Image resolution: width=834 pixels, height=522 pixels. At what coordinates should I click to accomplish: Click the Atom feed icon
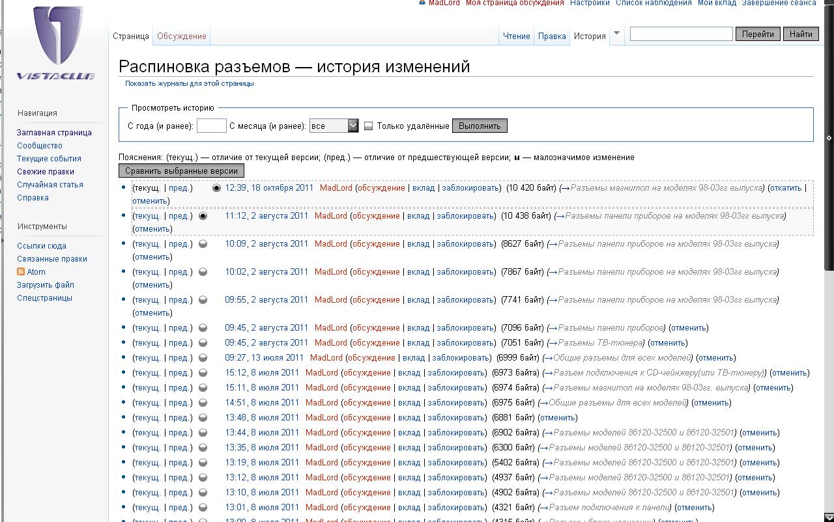[21, 271]
